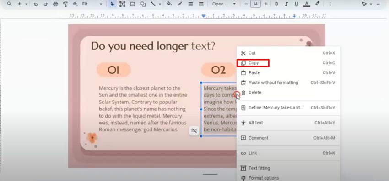Open the Highlight color marker

(317, 4)
